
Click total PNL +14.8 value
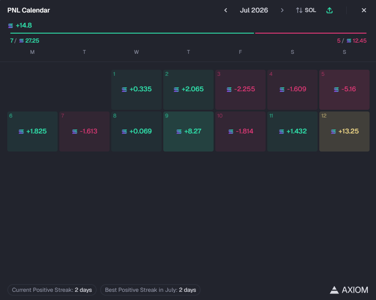pos(20,25)
